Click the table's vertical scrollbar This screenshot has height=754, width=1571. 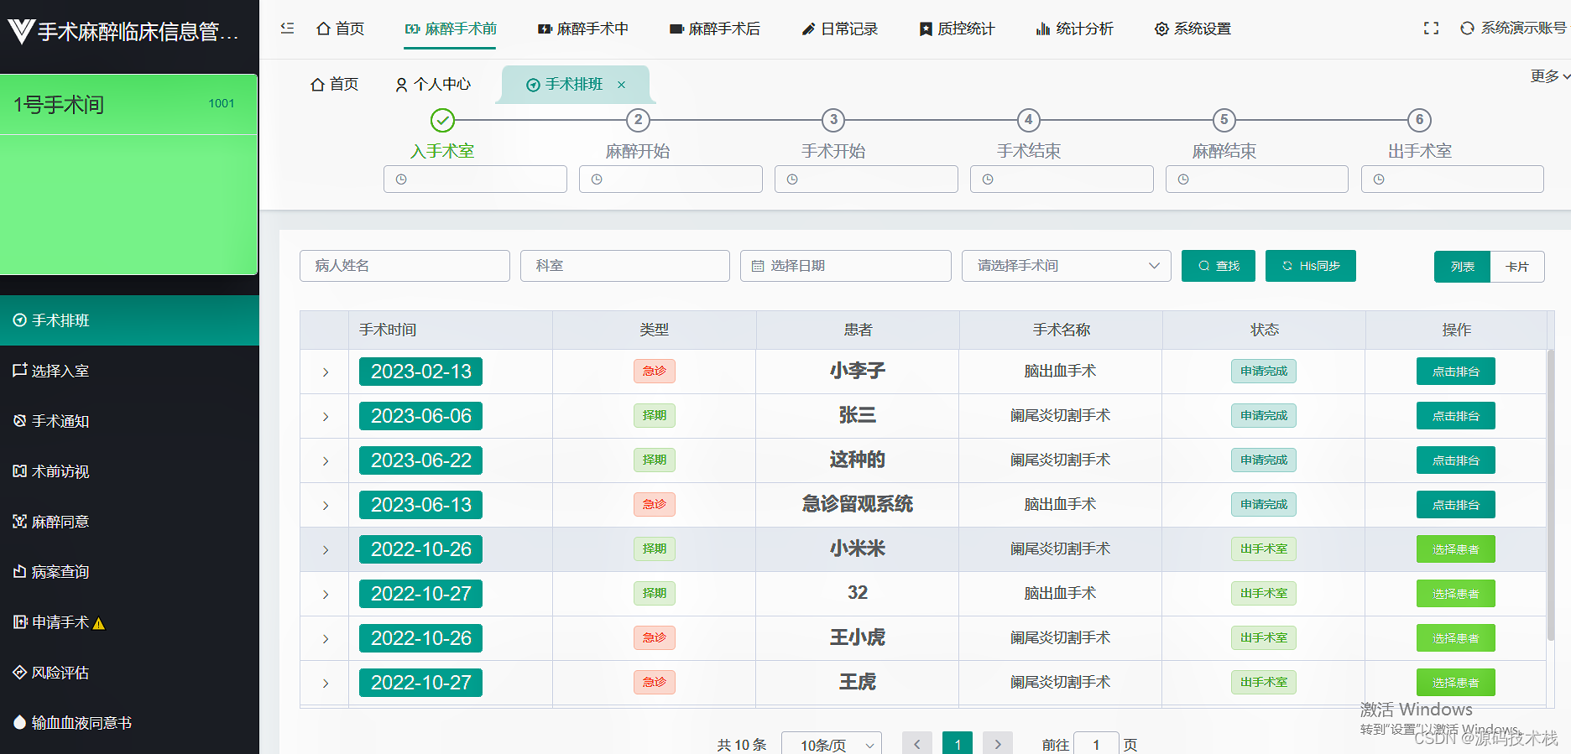(1550, 495)
